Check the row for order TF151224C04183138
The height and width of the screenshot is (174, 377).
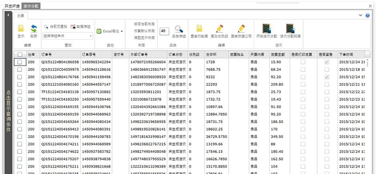click(20, 92)
